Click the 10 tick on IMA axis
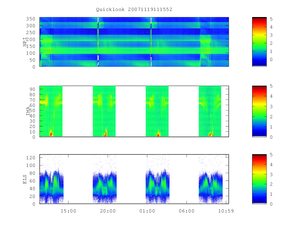The width and height of the screenshot is (305, 229). pos(32,132)
